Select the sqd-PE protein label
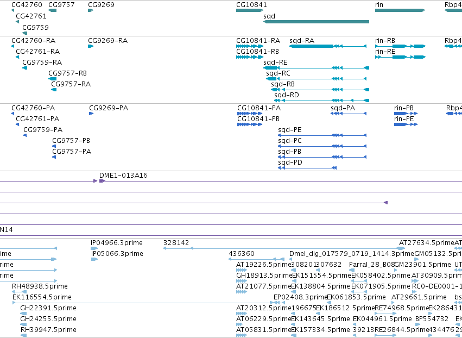462x338 pixels. point(290,130)
